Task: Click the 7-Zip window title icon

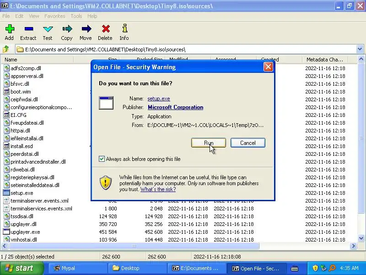Action: [x=5, y=5]
